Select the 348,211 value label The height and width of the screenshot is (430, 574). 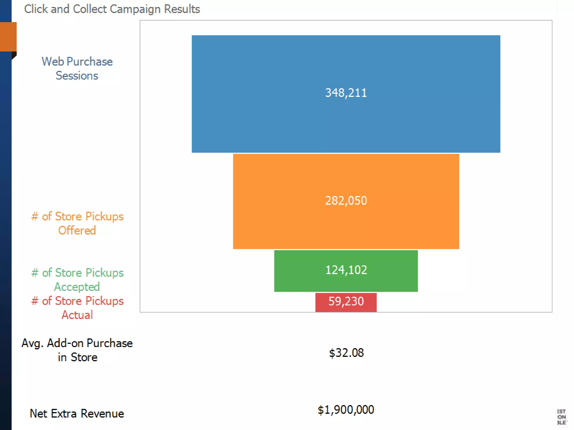tap(346, 93)
